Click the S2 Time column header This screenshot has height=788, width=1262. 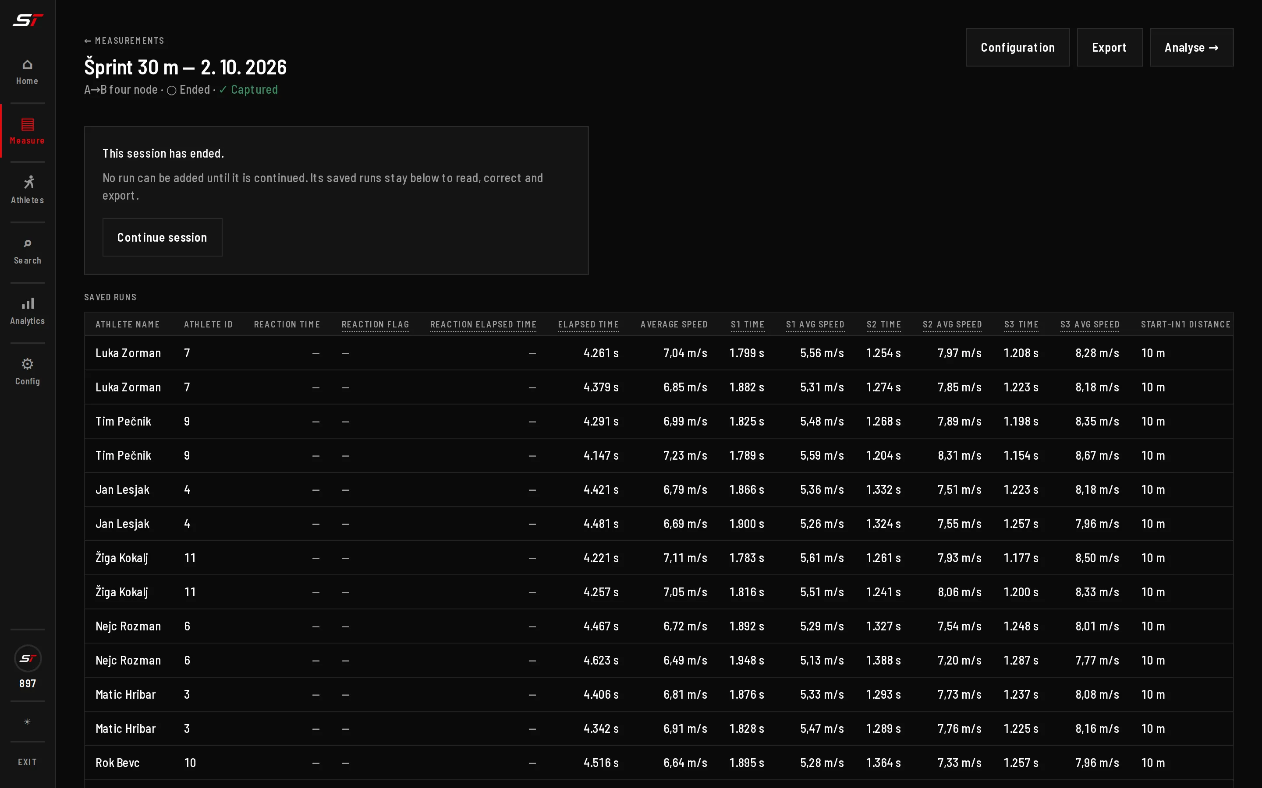click(883, 324)
